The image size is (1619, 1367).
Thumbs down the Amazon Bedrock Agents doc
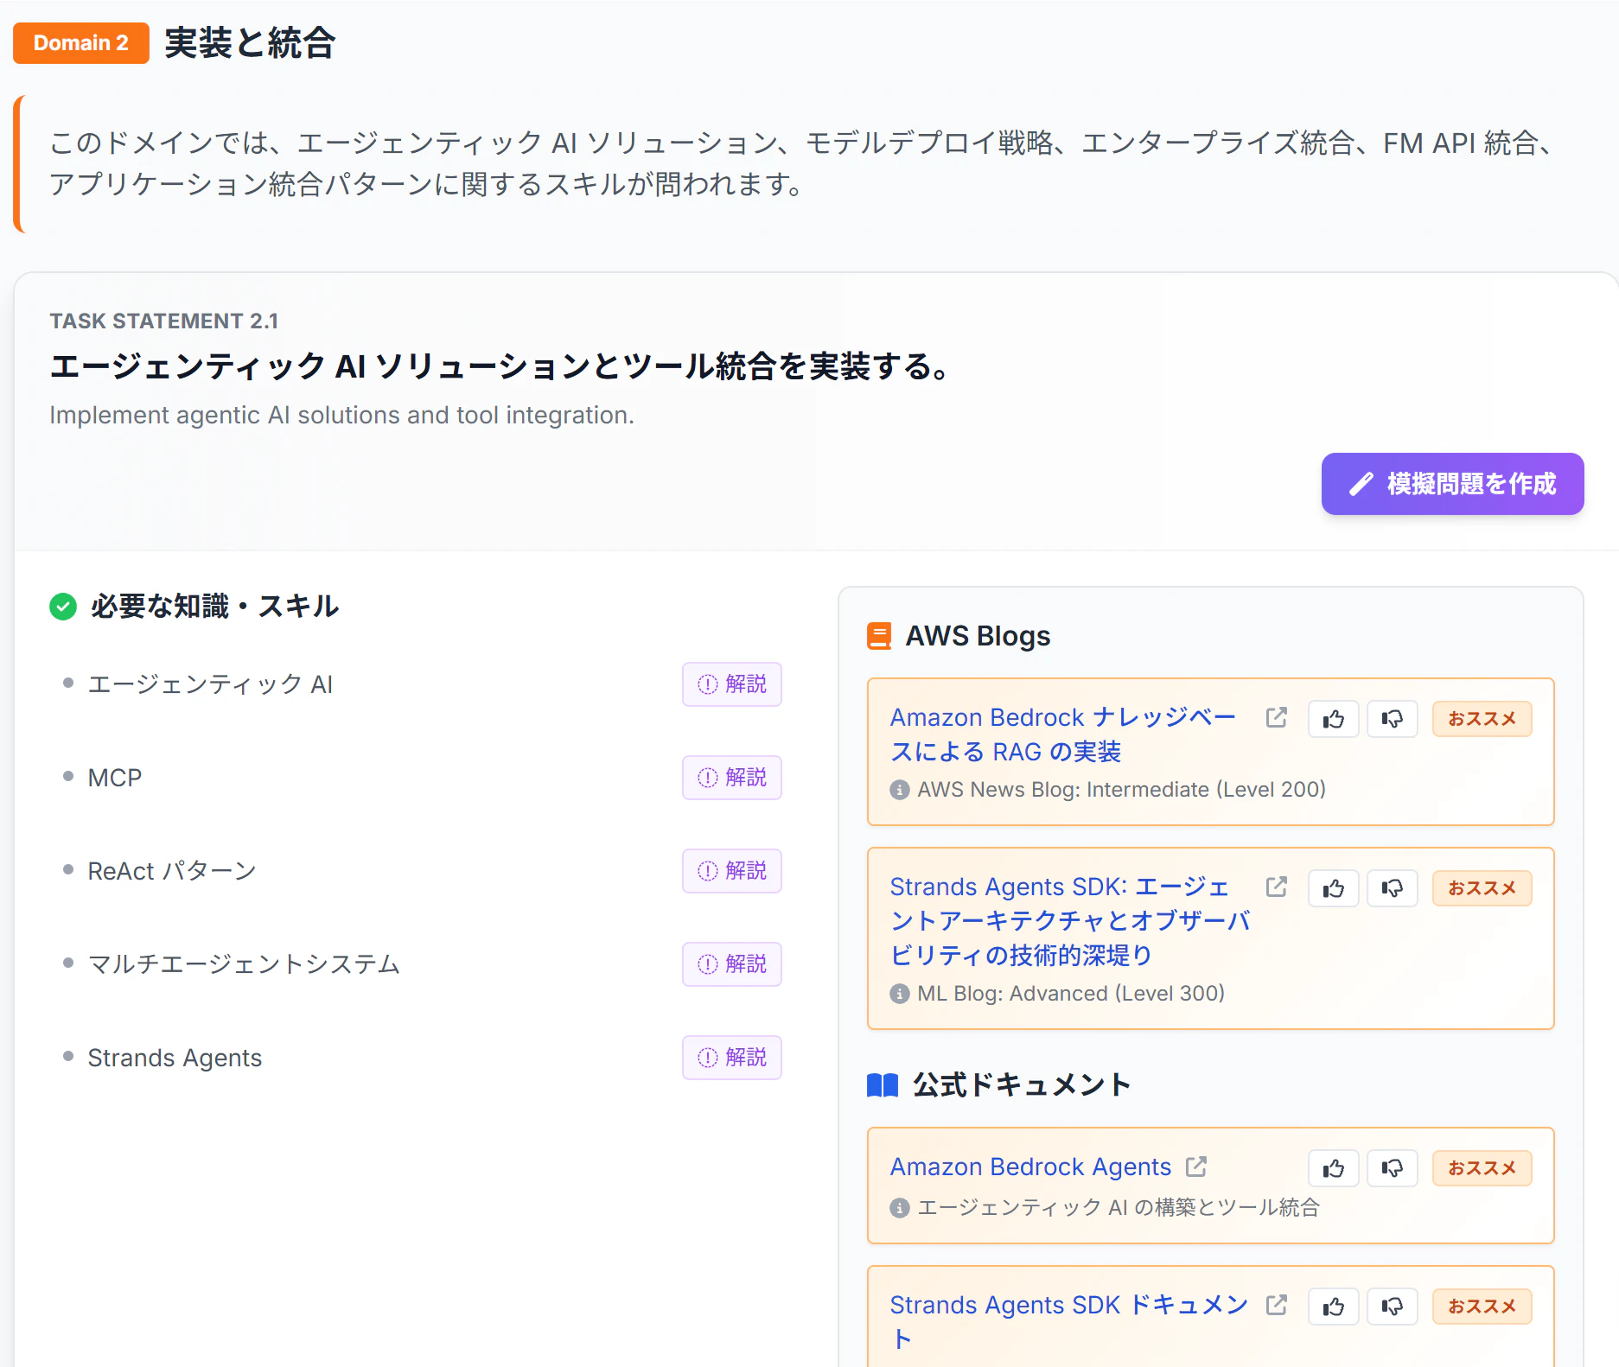coord(1393,1168)
